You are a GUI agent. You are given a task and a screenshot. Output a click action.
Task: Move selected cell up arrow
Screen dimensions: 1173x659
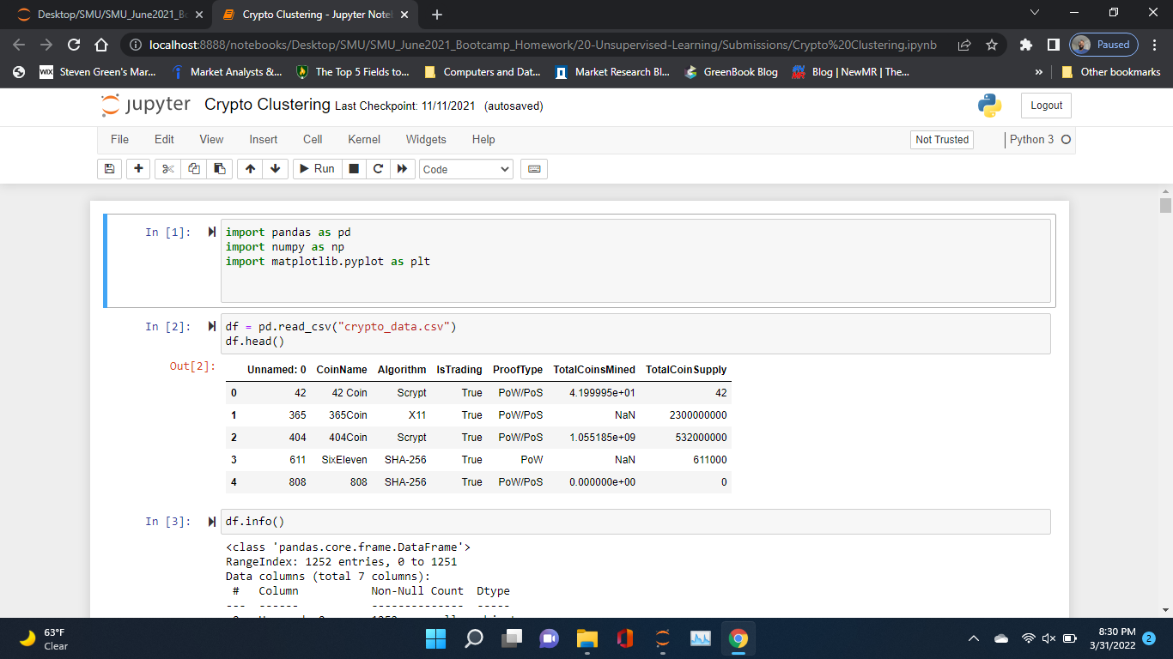click(249, 169)
